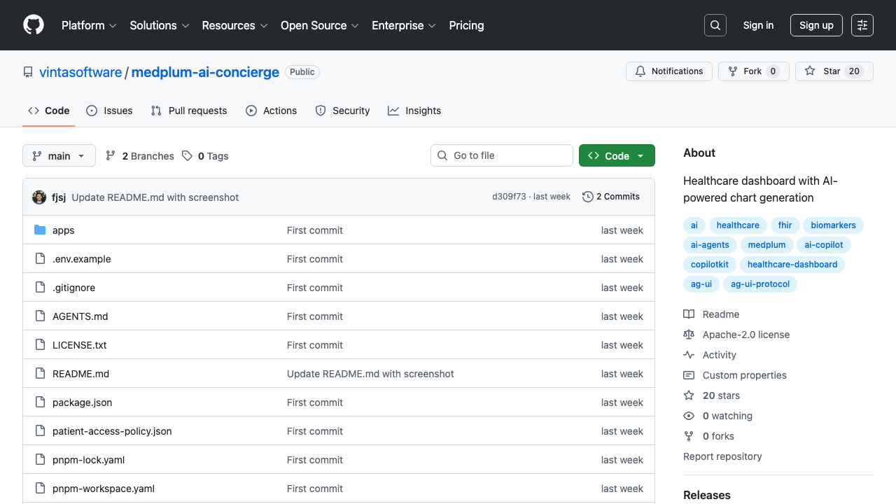Click the Activity pulse icon
896x504 pixels.
point(689,355)
